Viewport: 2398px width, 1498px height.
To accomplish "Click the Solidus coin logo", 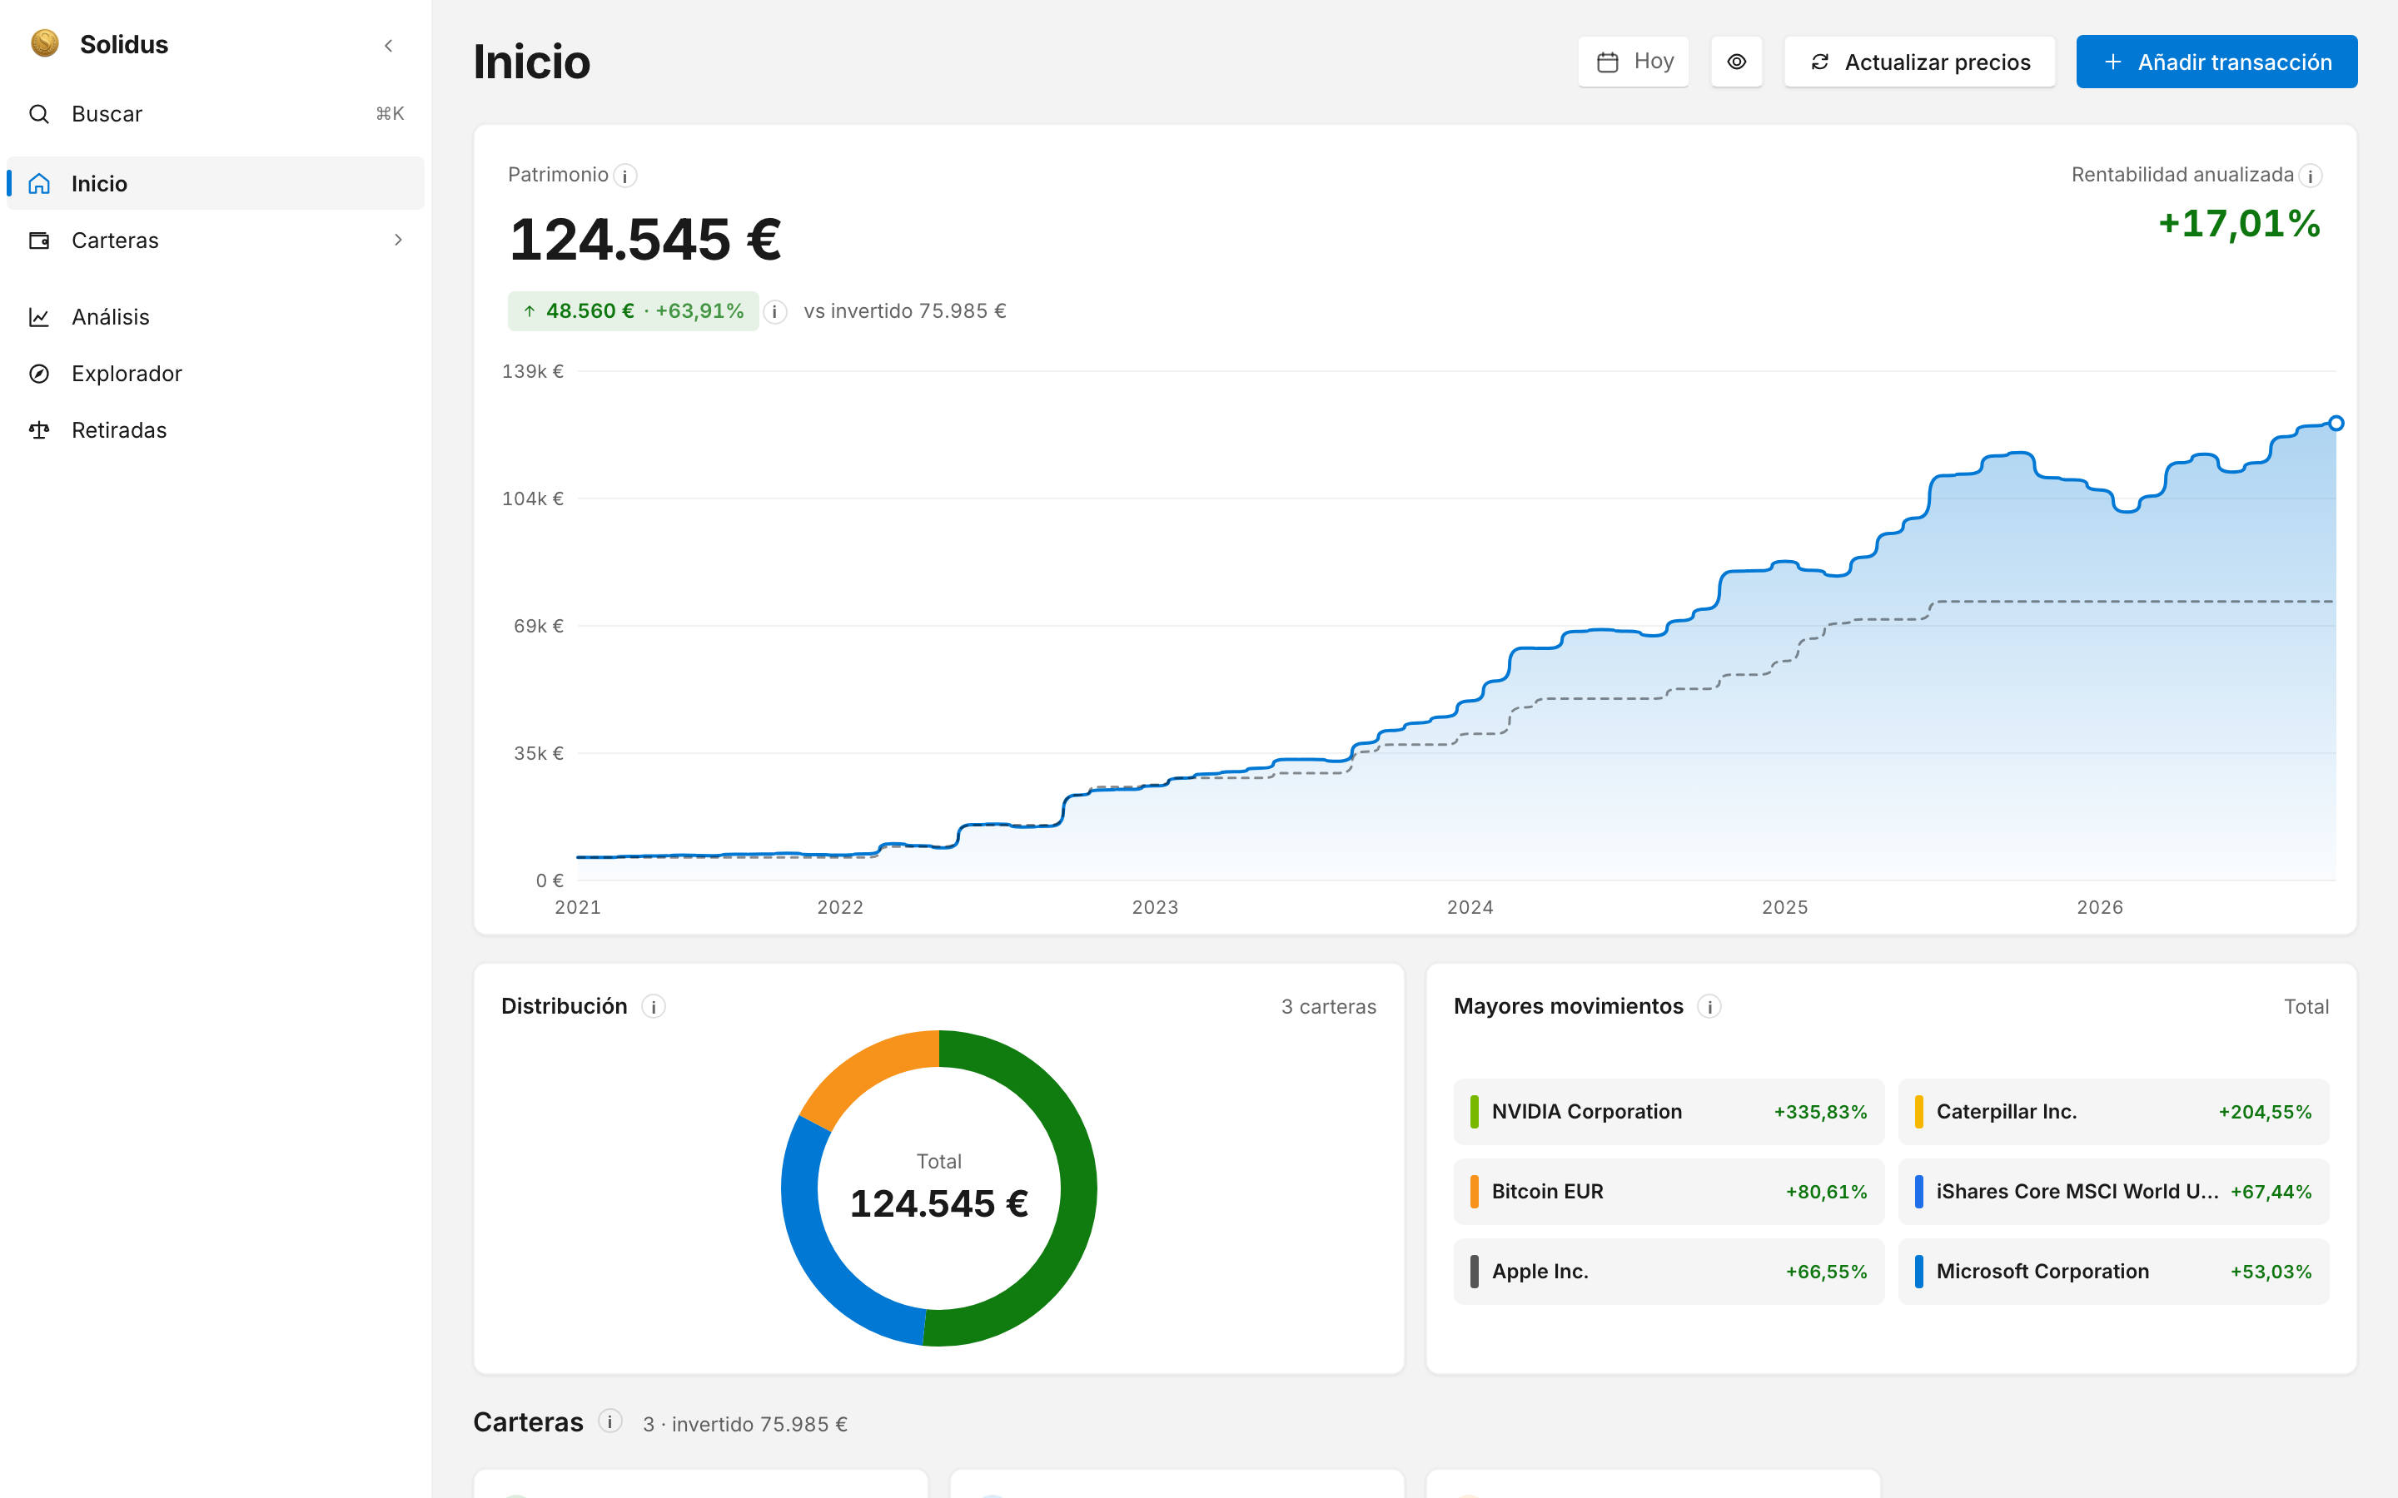I will pyautogui.click(x=45, y=43).
